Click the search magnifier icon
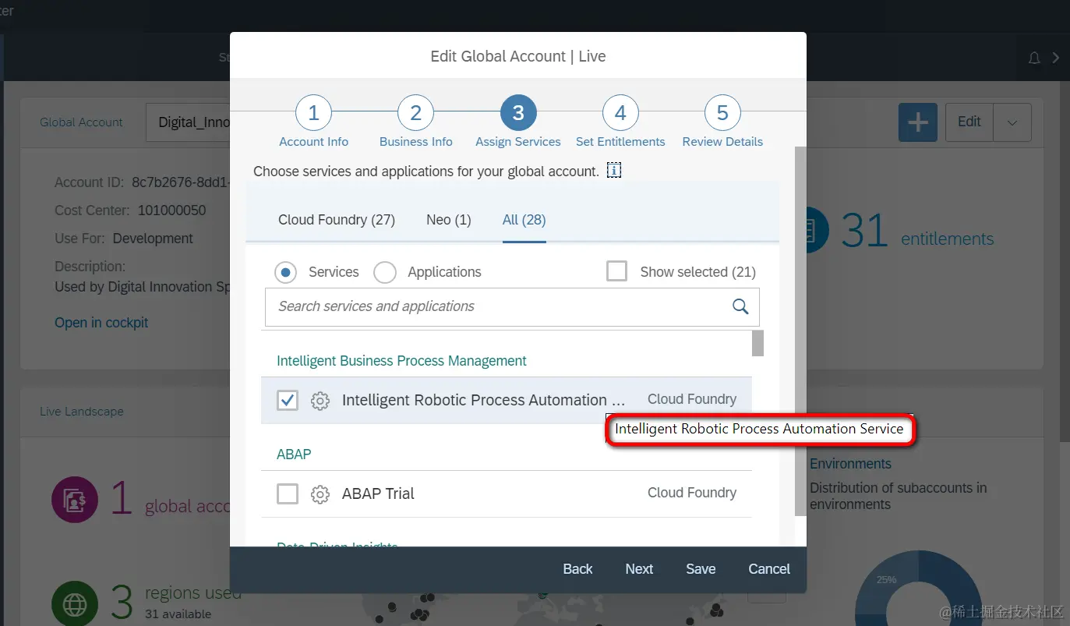 click(740, 306)
